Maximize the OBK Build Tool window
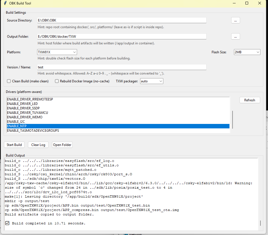The width and height of the screenshot is (268, 235). [x=247, y=3]
